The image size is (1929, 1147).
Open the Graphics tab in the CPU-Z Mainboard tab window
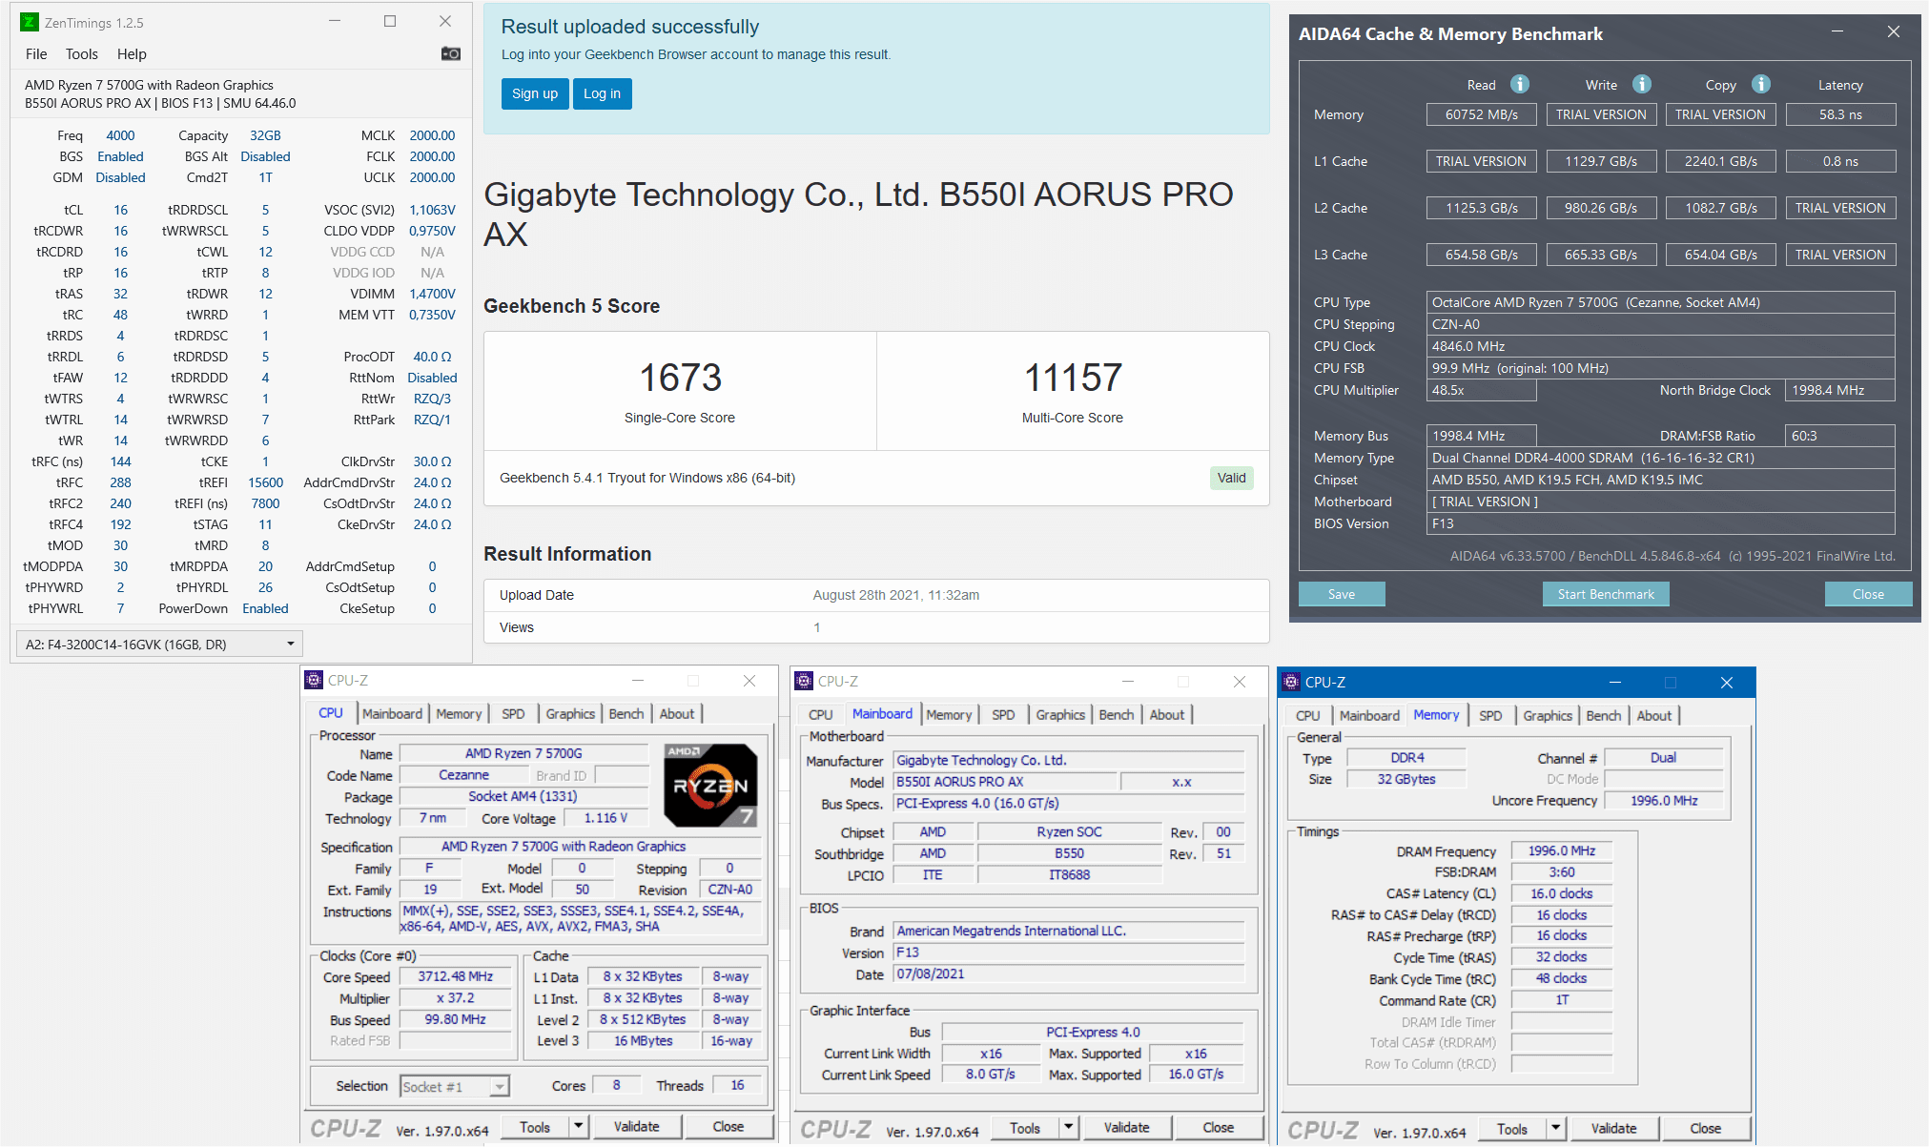tap(1060, 714)
